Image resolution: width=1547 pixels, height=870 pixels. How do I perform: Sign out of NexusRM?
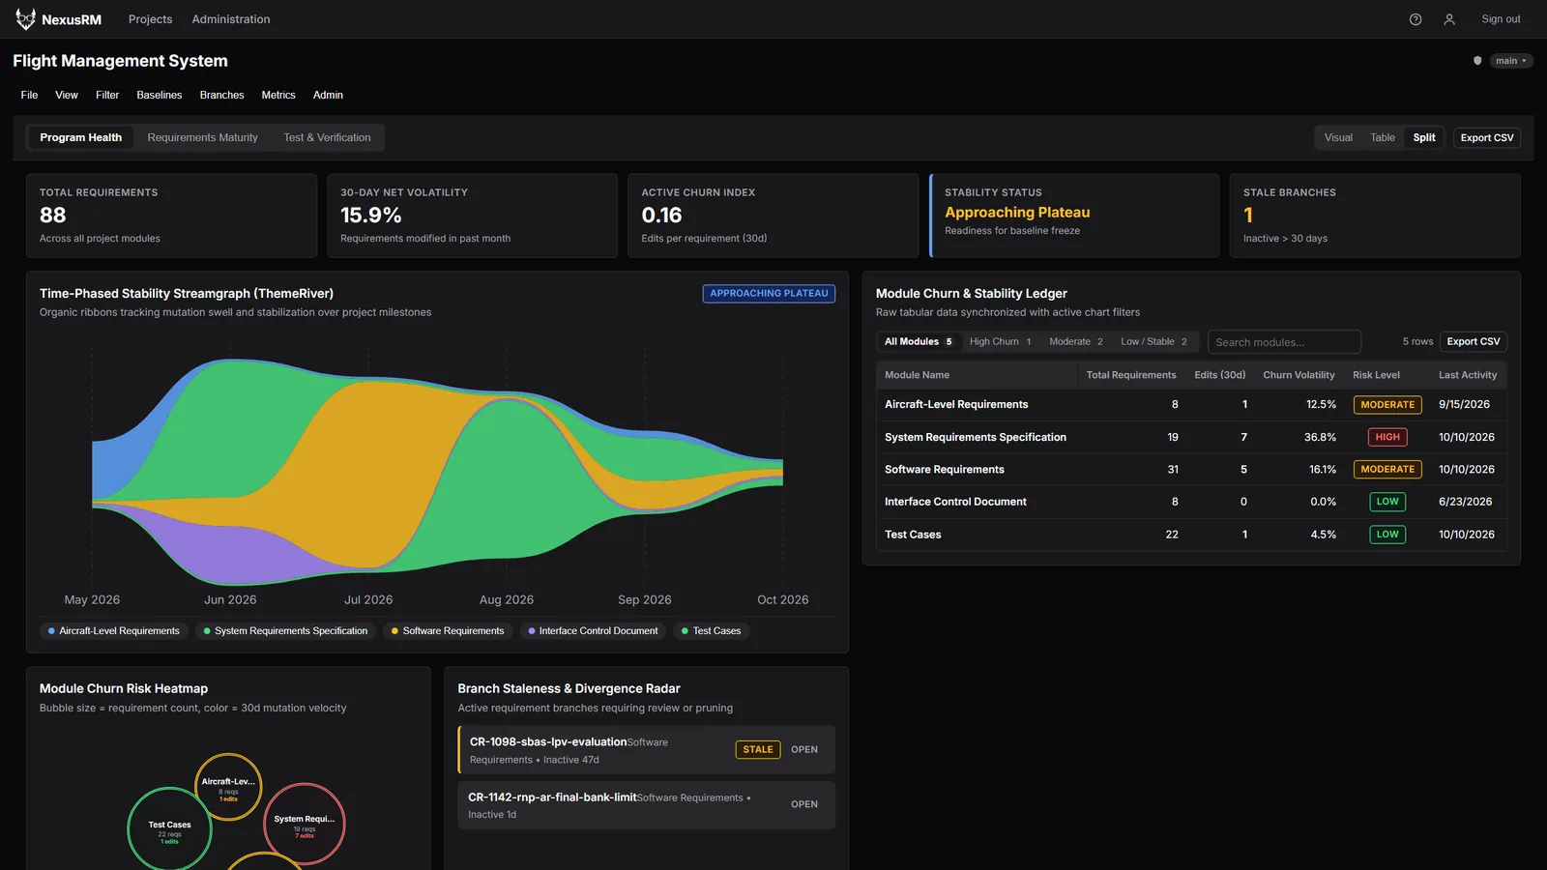(1501, 19)
